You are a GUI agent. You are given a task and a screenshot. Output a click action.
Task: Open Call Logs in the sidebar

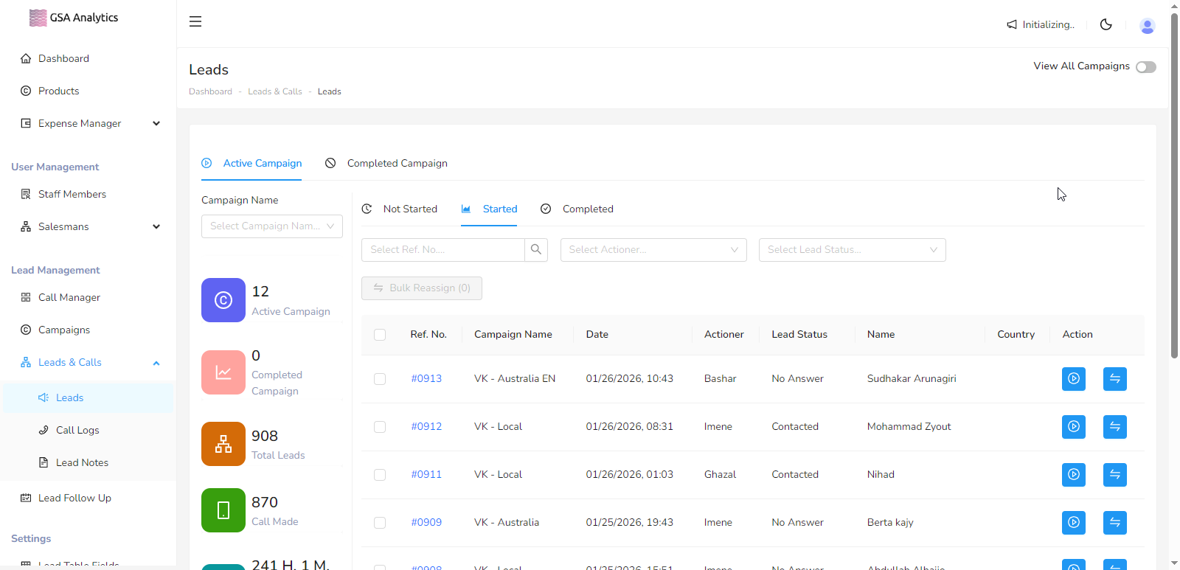click(77, 430)
